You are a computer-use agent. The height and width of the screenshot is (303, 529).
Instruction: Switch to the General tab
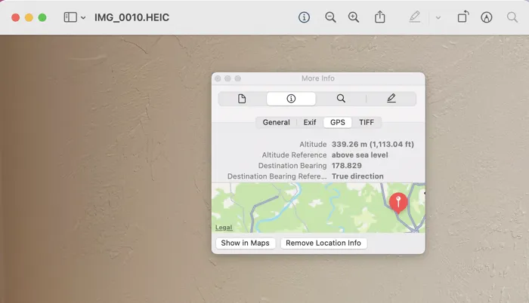coord(276,122)
